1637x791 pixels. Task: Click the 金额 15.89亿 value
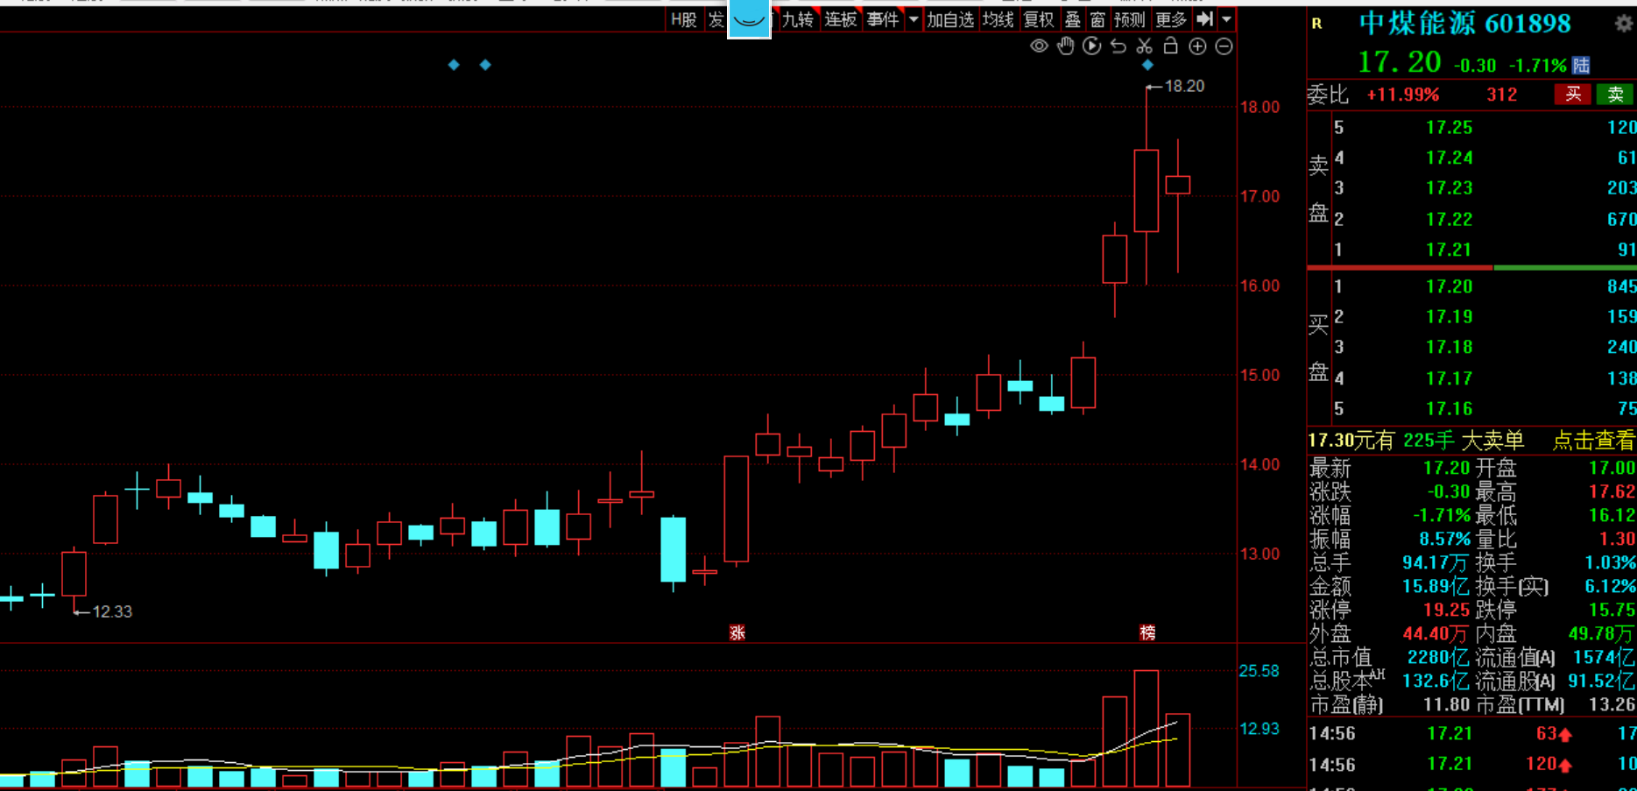coord(1436,586)
